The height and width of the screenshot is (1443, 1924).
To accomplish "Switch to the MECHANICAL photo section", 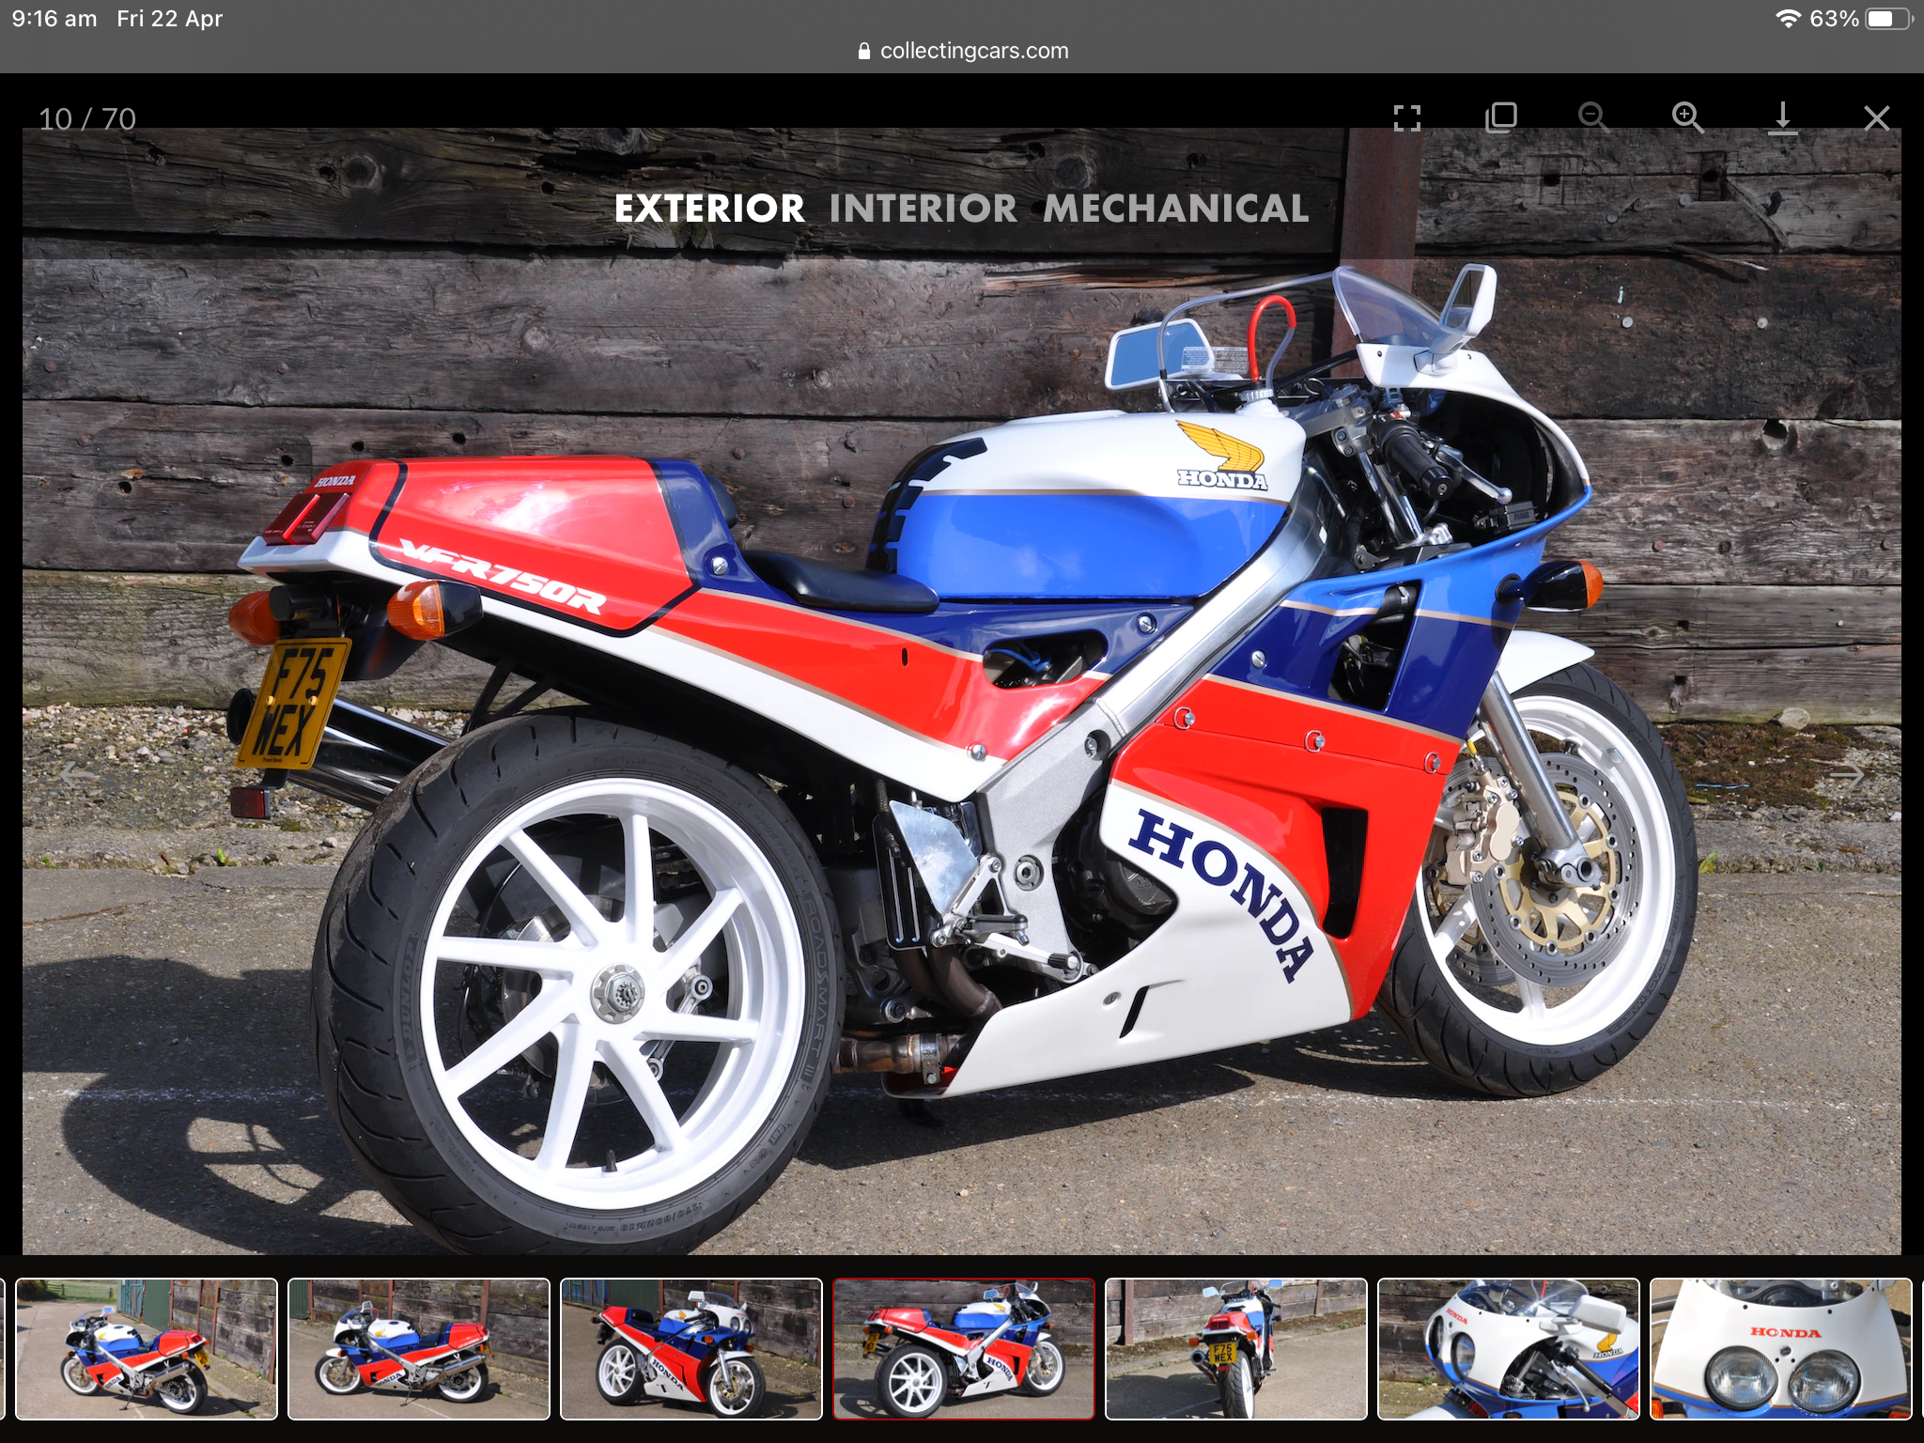I will pos(1176,209).
